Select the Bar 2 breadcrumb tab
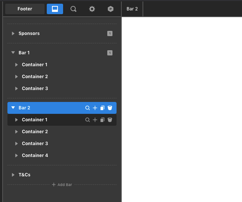Image resolution: width=242 pixels, height=202 pixels. tap(132, 9)
